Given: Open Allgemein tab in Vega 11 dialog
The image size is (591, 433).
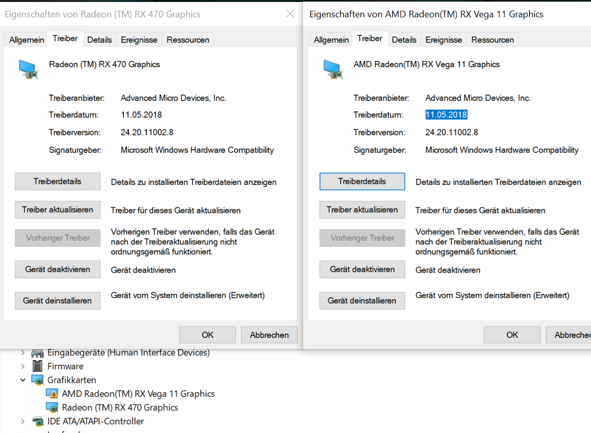Looking at the screenshot, I should click(x=331, y=40).
